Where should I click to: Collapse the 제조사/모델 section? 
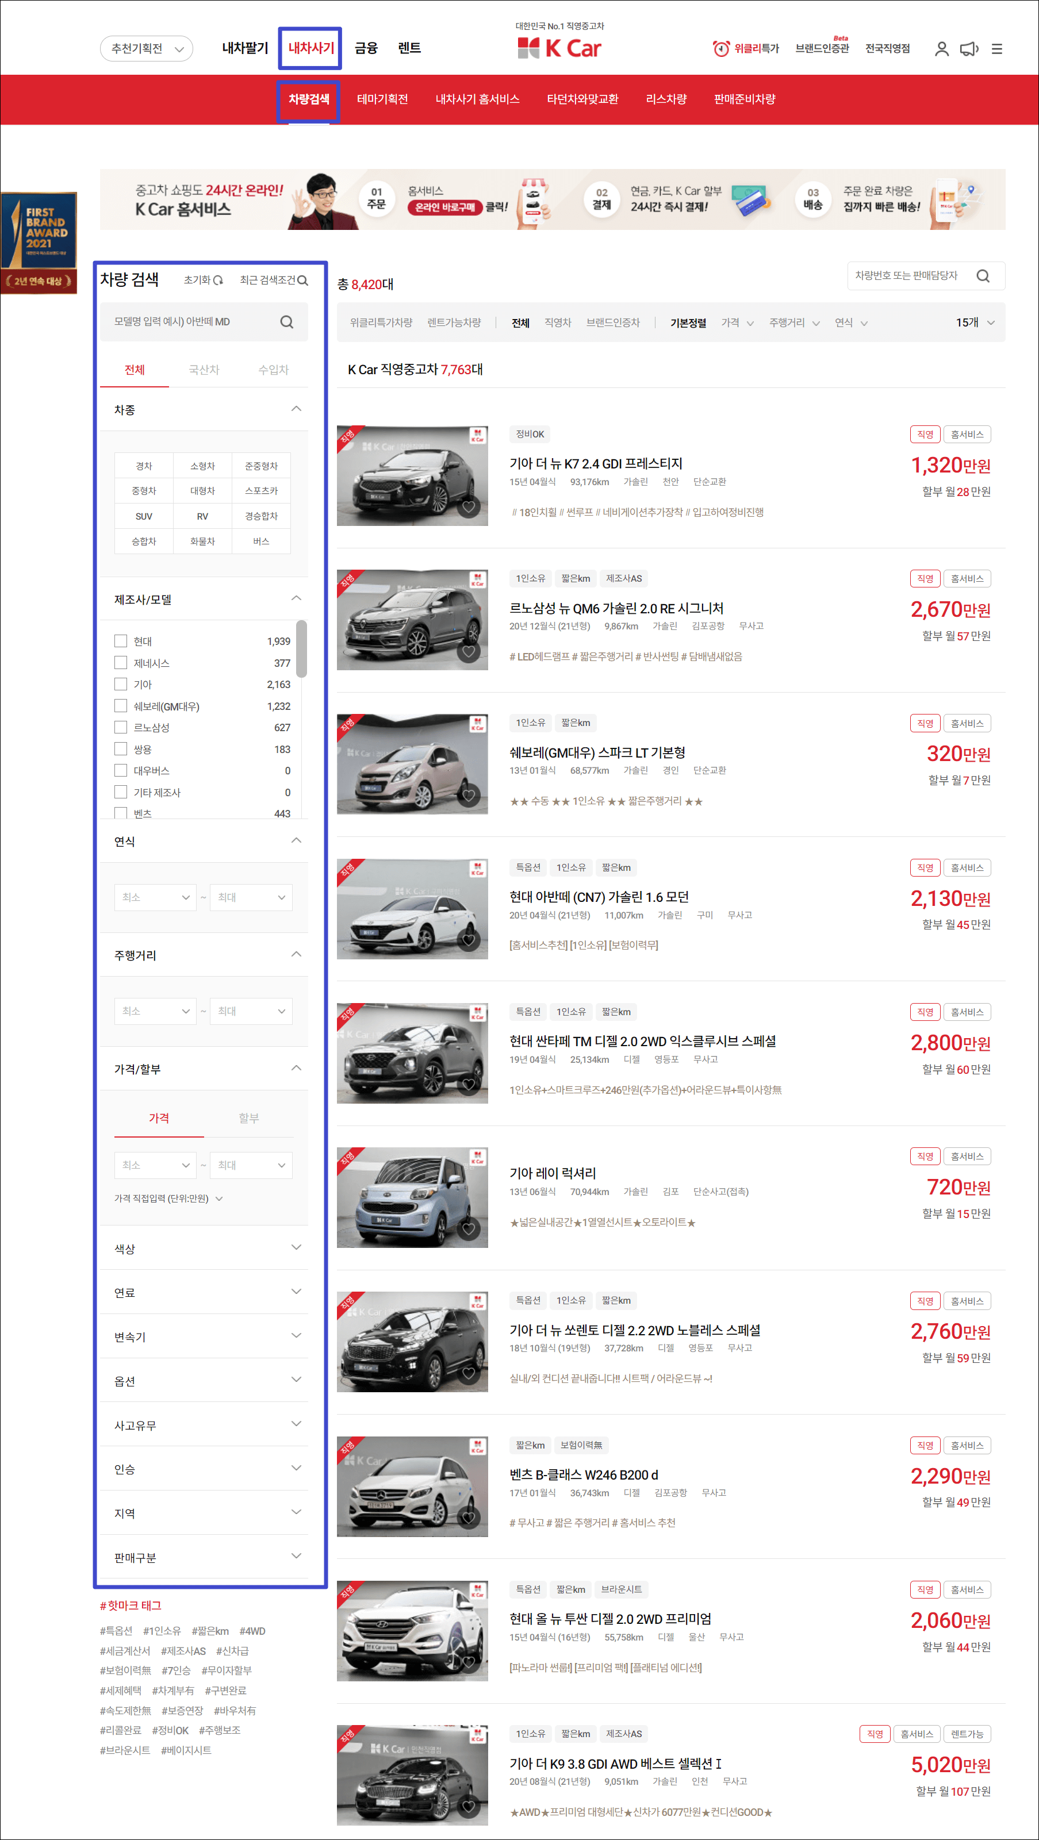point(296,598)
